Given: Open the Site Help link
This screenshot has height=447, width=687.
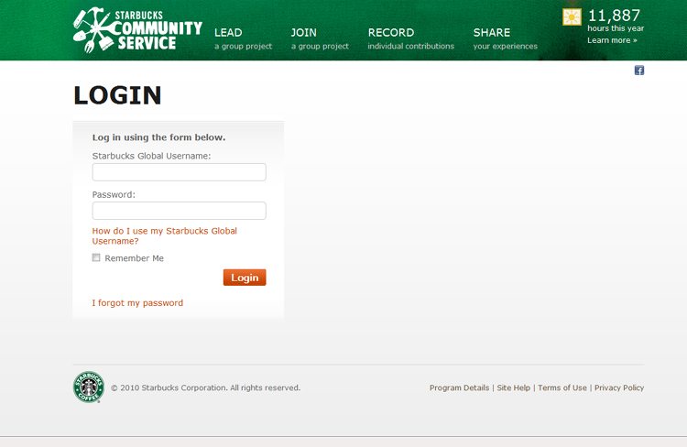Looking at the screenshot, I should click(x=513, y=388).
